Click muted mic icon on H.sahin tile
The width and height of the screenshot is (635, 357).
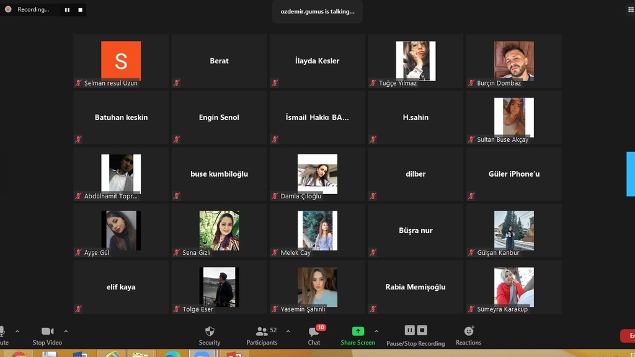[x=373, y=139]
